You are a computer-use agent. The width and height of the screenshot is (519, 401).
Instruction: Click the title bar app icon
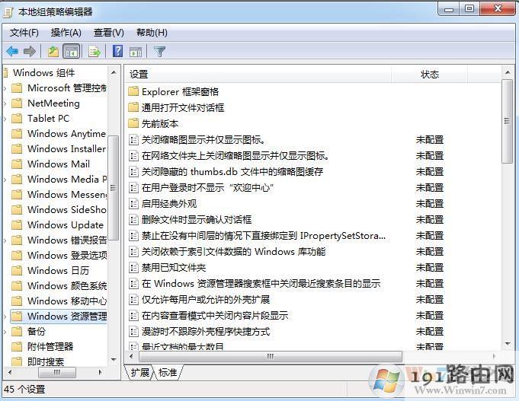point(8,12)
